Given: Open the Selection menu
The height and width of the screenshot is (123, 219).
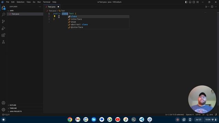Looking at the screenshot, I should pyautogui.click(x=21, y=2).
